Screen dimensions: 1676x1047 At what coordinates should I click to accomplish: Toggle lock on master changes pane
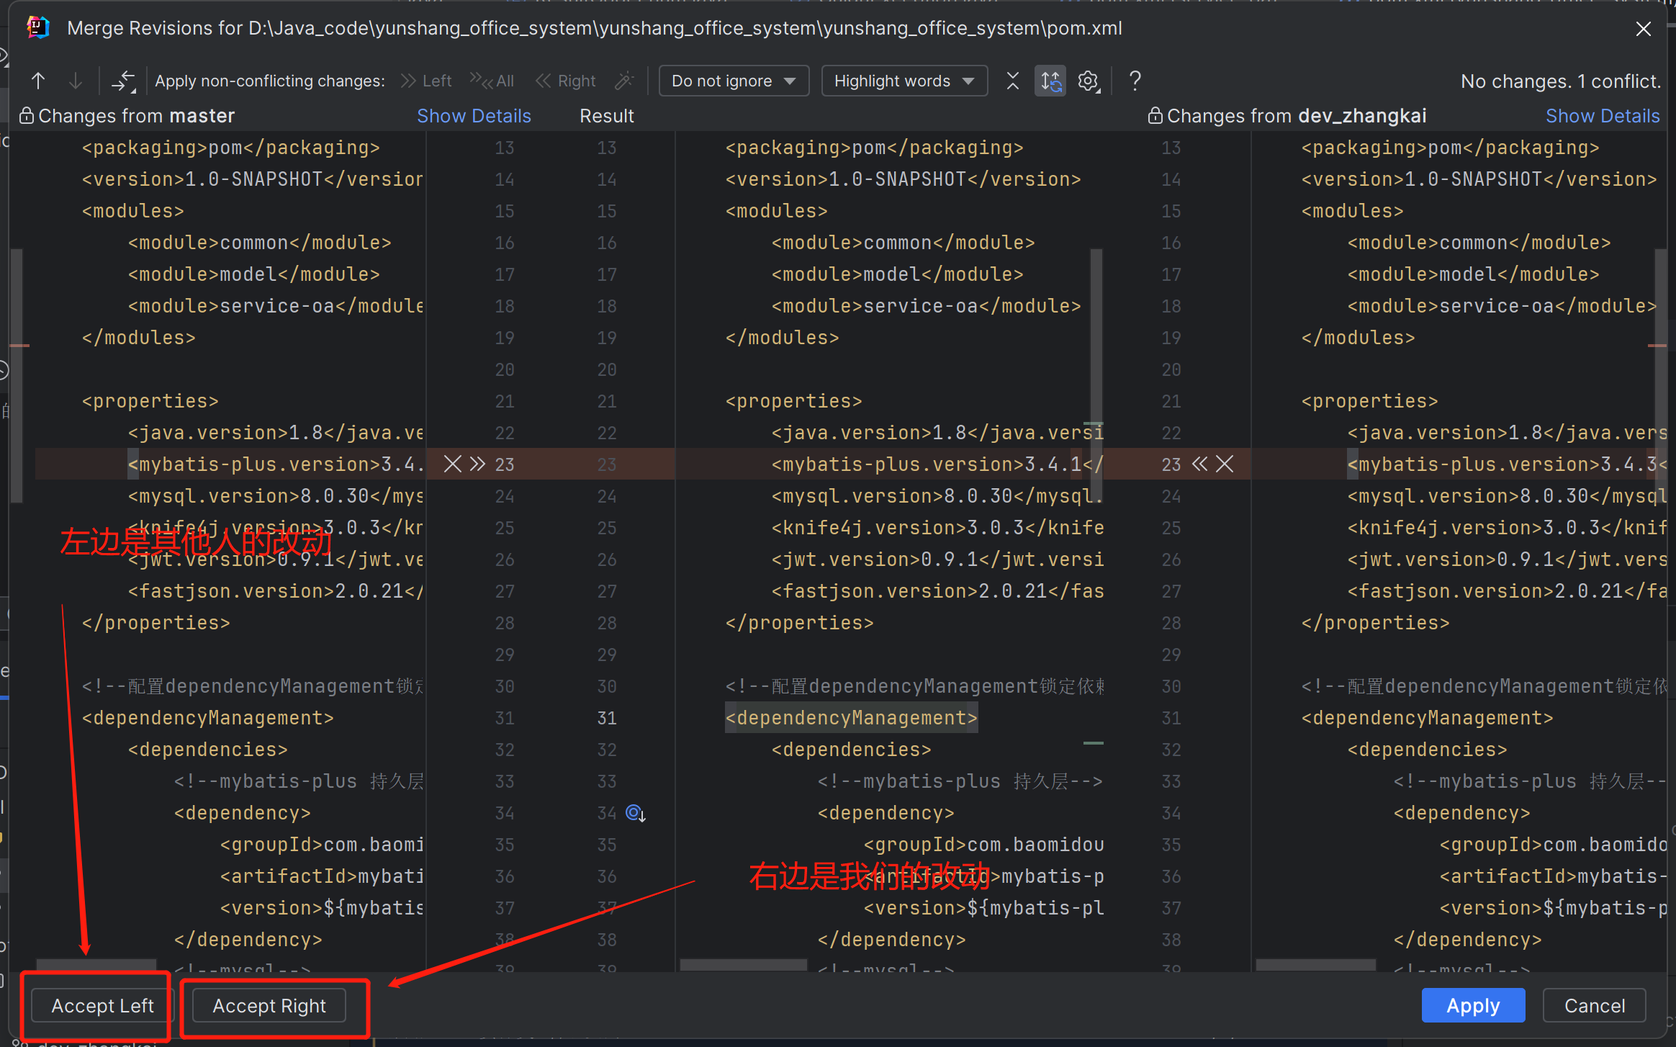point(26,116)
